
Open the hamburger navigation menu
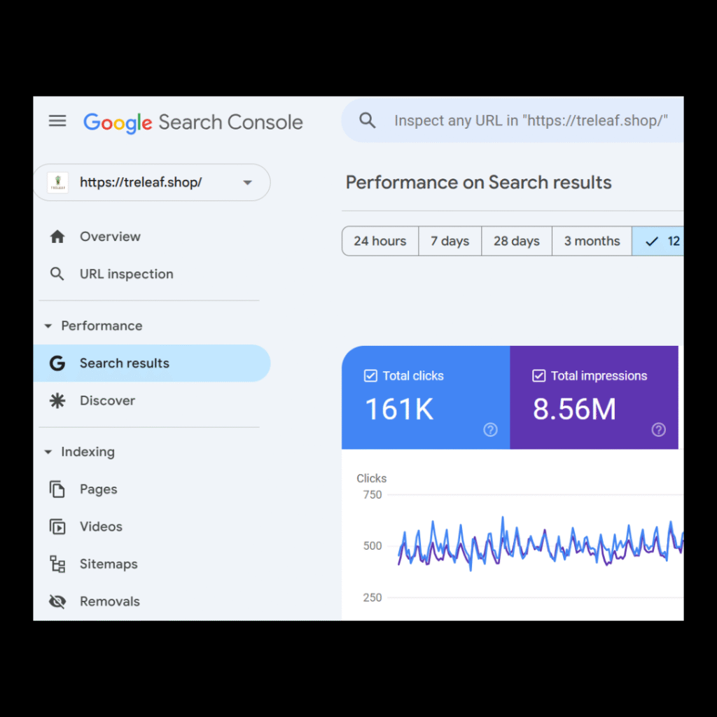pyautogui.click(x=57, y=121)
